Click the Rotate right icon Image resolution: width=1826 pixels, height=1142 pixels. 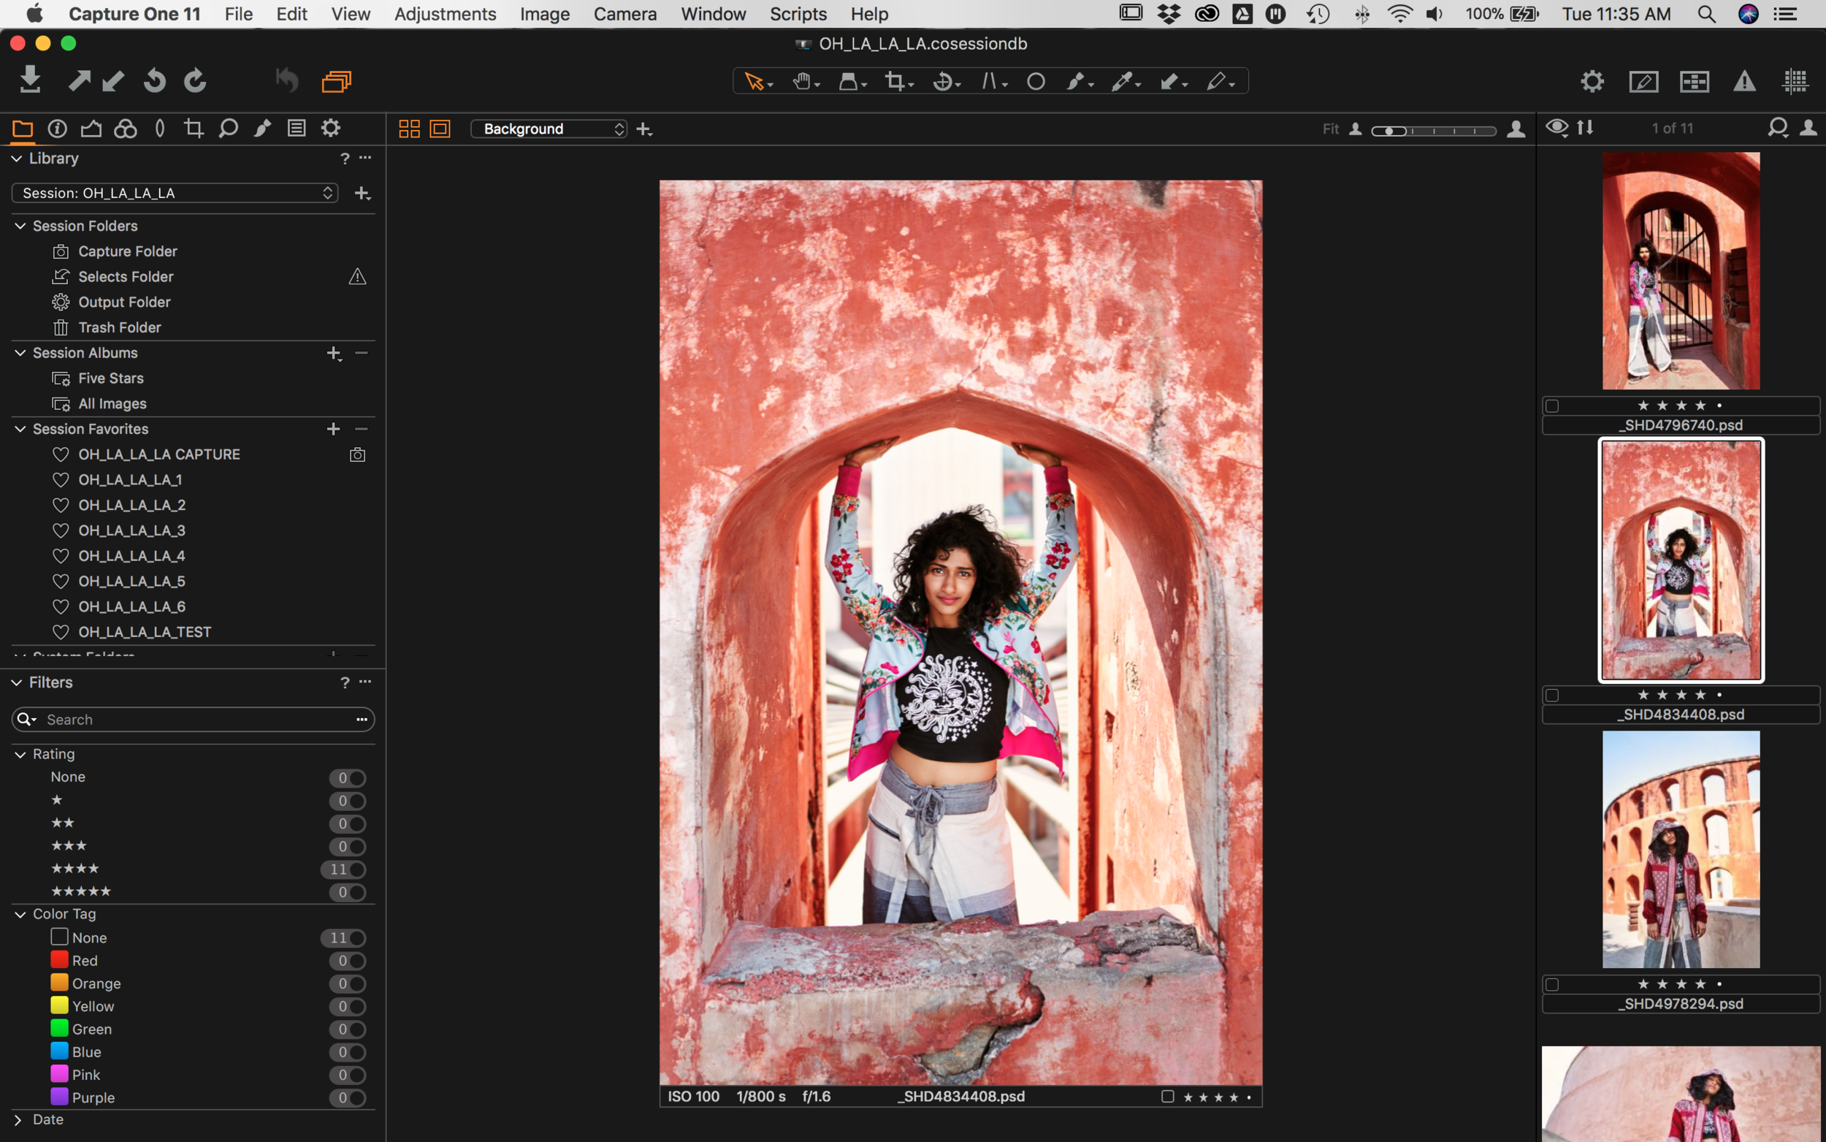tap(195, 80)
